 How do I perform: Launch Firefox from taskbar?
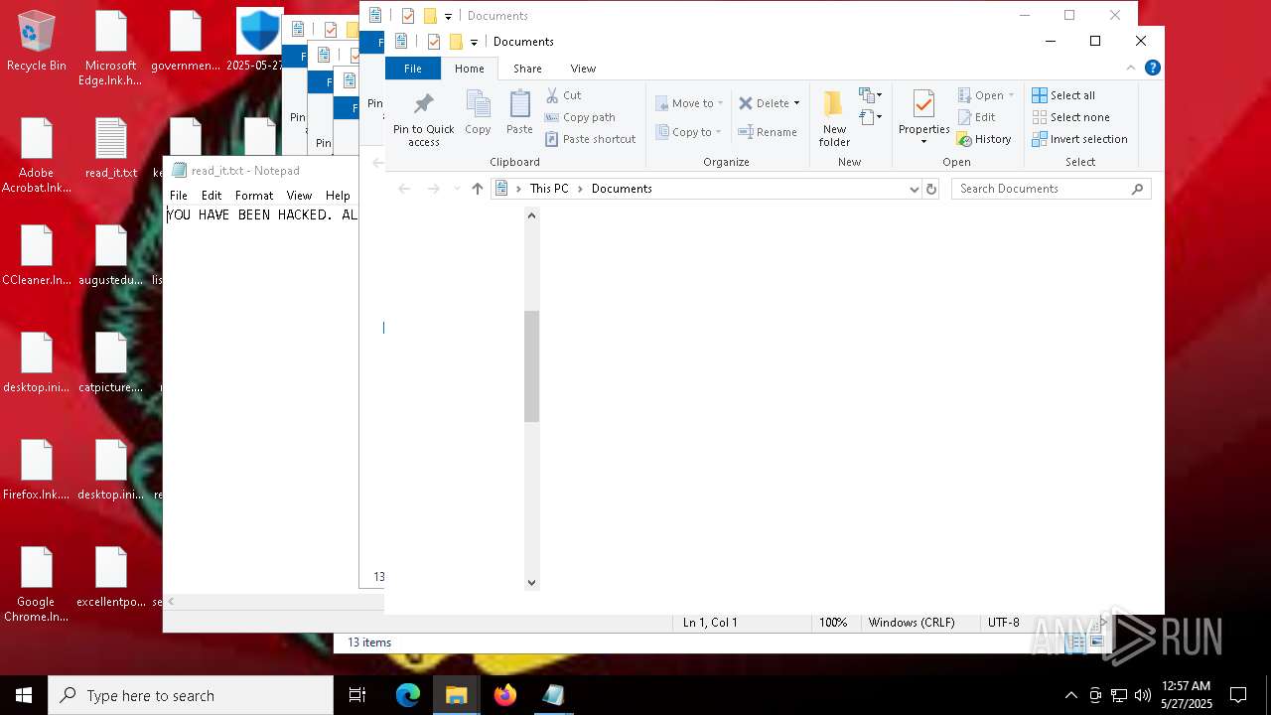pyautogui.click(x=505, y=695)
